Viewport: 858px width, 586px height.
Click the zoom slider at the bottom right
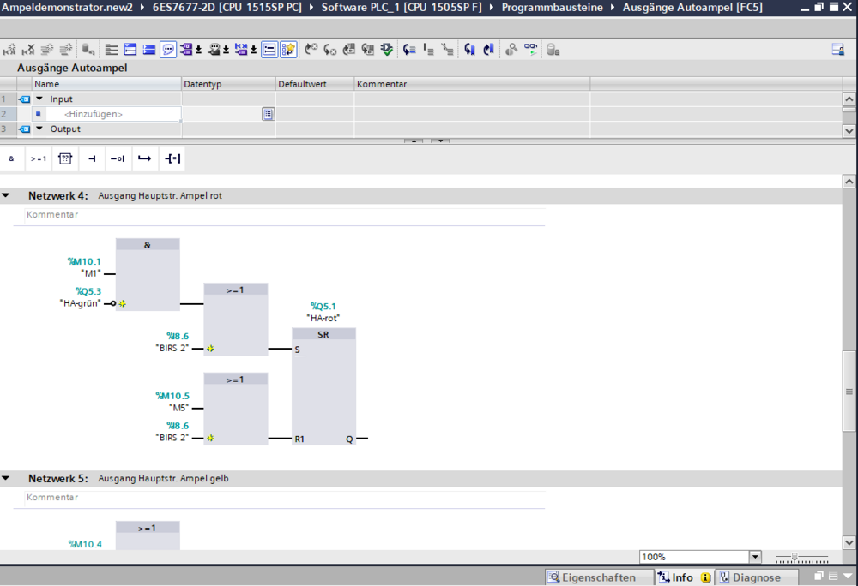[x=795, y=558]
